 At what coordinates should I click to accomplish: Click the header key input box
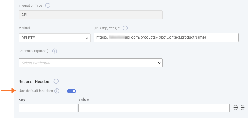click(48, 108)
